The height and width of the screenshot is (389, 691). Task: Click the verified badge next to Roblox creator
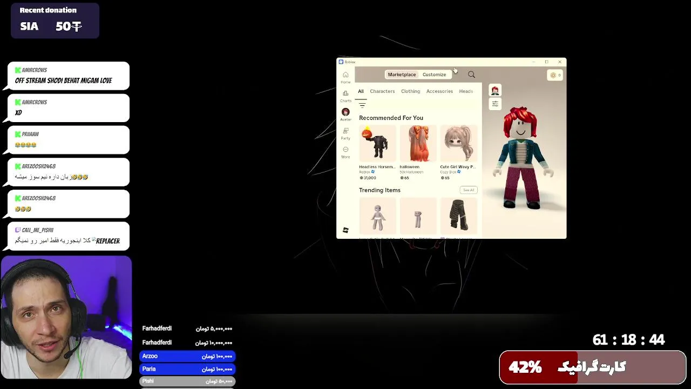(x=373, y=172)
